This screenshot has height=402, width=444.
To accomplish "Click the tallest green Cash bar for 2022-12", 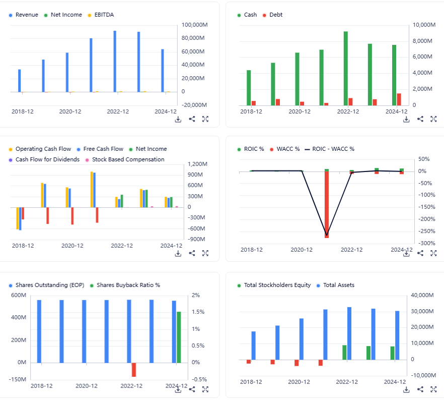I will (x=346, y=69).
